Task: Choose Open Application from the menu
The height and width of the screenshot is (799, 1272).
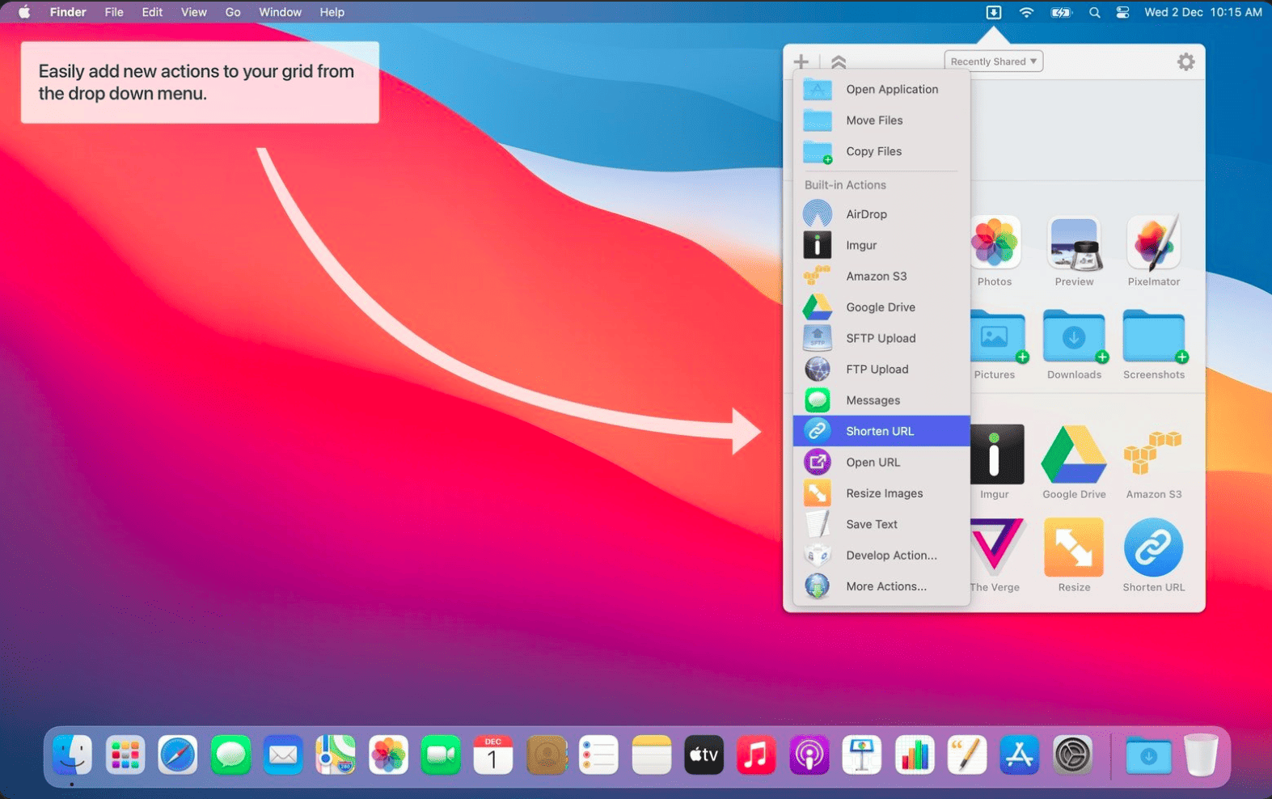Action: click(881, 89)
